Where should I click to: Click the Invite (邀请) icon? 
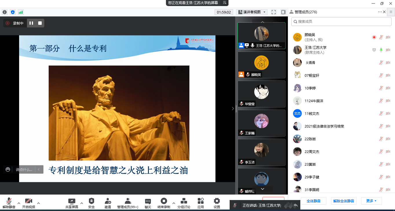coord(108,201)
